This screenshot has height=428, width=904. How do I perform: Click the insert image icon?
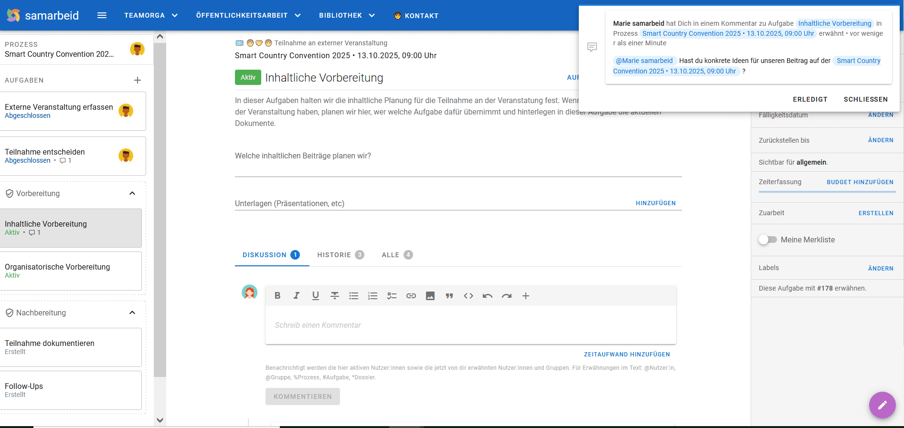(x=430, y=296)
